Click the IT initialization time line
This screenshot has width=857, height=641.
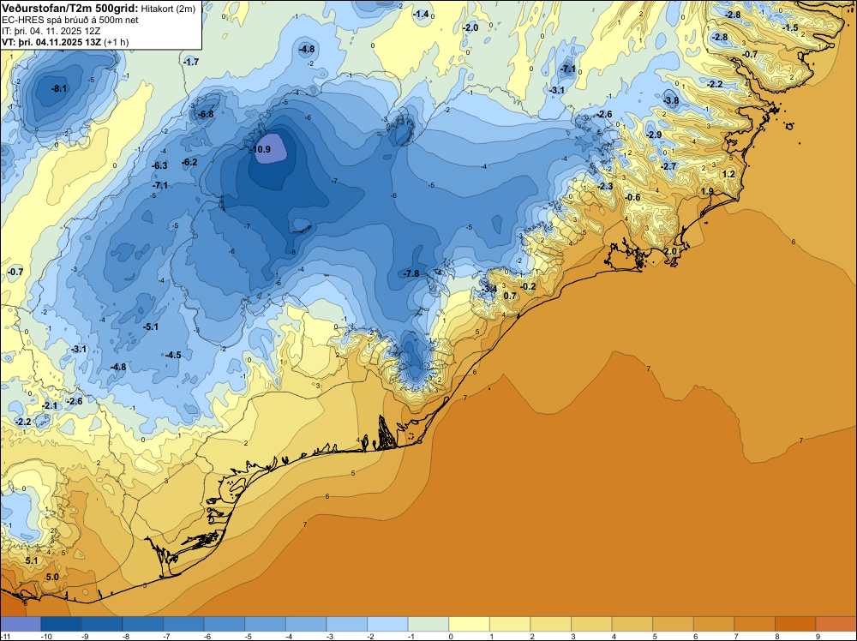click(x=51, y=31)
